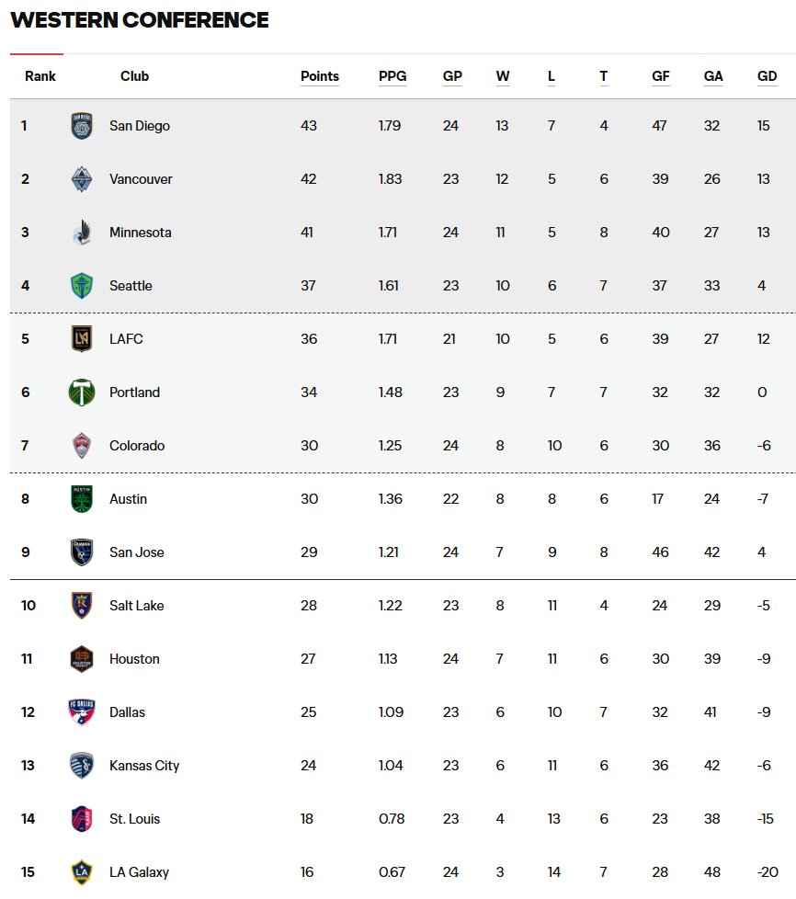Sort by GD goal difference header
This screenshot has height=899, width=796.
click(767, 76)
